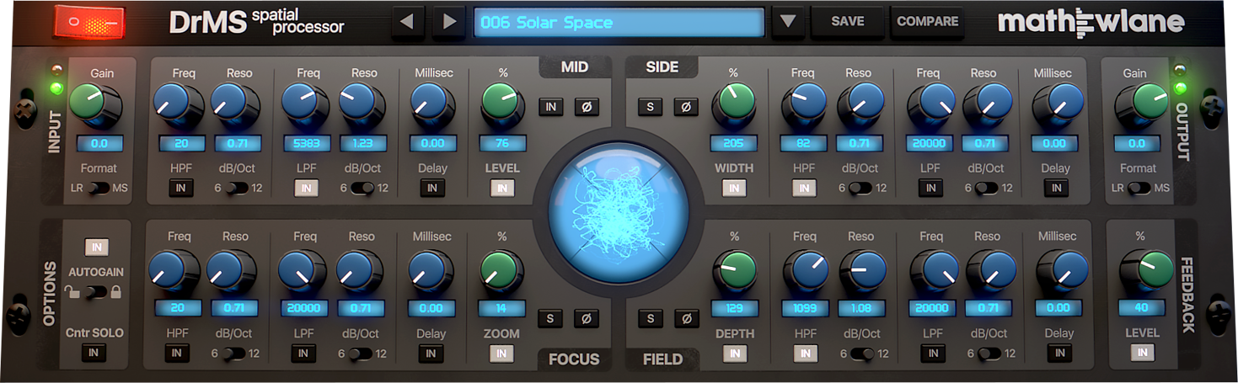
Task: Toggle the Cntr SOLO IN button
Action: [95, 353]
